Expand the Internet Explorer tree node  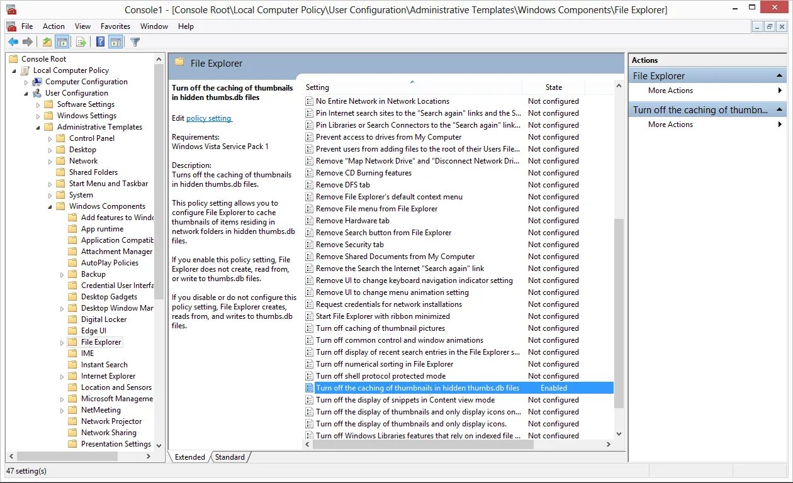(x=62, y=377)
